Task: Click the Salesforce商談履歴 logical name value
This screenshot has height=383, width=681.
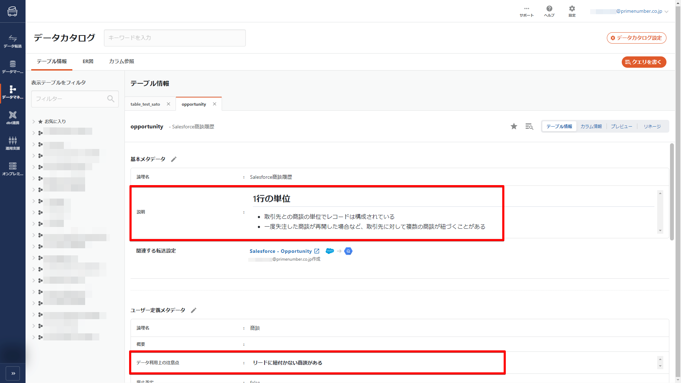Action: pos(271,177)
